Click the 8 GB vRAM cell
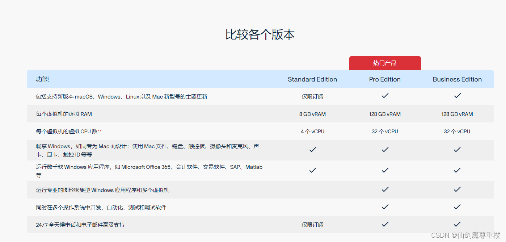 coord(312,114)
